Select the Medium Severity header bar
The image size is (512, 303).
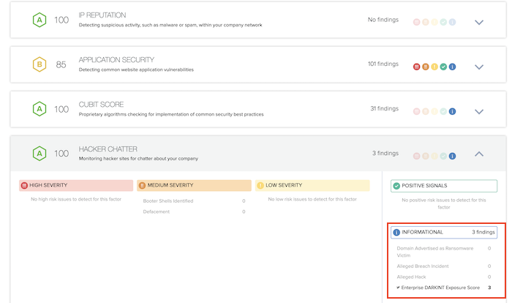[x=195, y=185]
